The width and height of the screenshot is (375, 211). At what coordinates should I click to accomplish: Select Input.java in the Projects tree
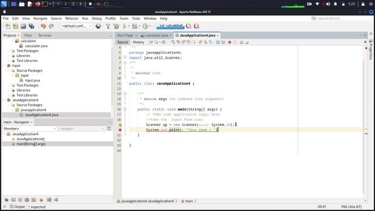(x=32, y=80)
